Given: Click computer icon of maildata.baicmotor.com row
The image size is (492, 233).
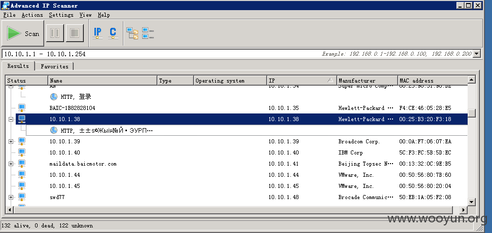Looking at the screenshot, I should tap(22, 164).
